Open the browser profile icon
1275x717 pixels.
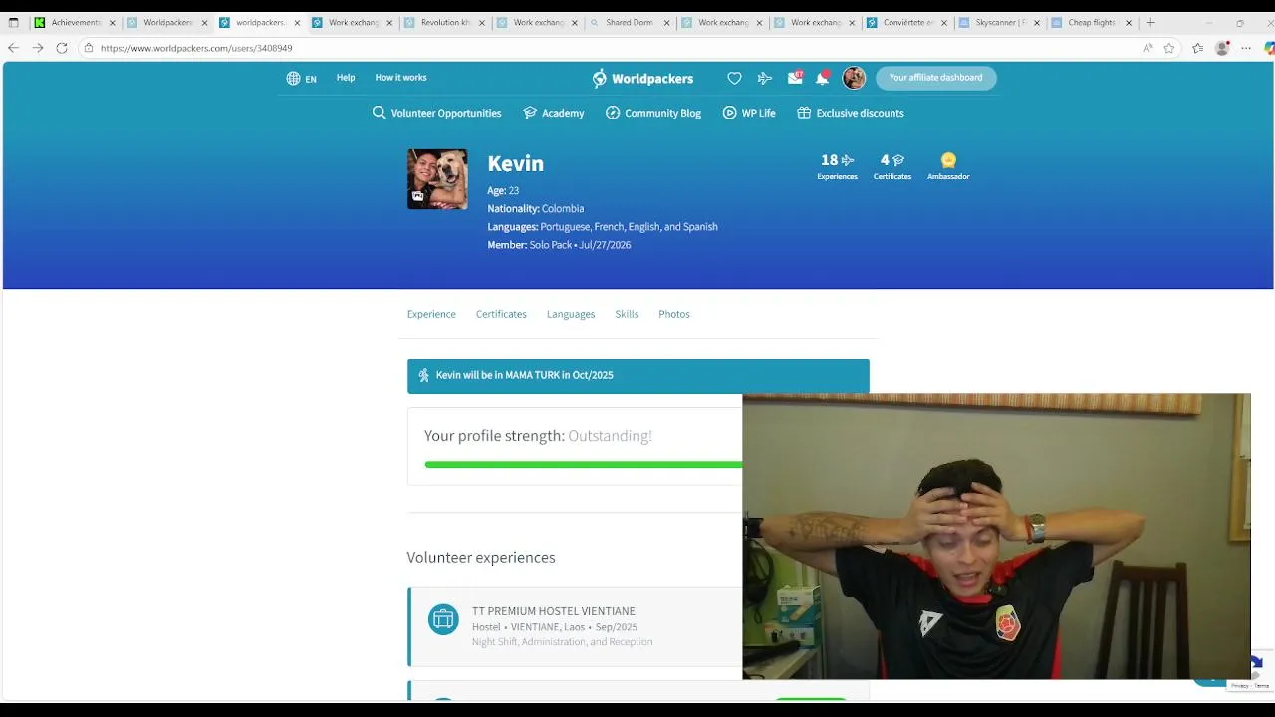(1222, 48)
